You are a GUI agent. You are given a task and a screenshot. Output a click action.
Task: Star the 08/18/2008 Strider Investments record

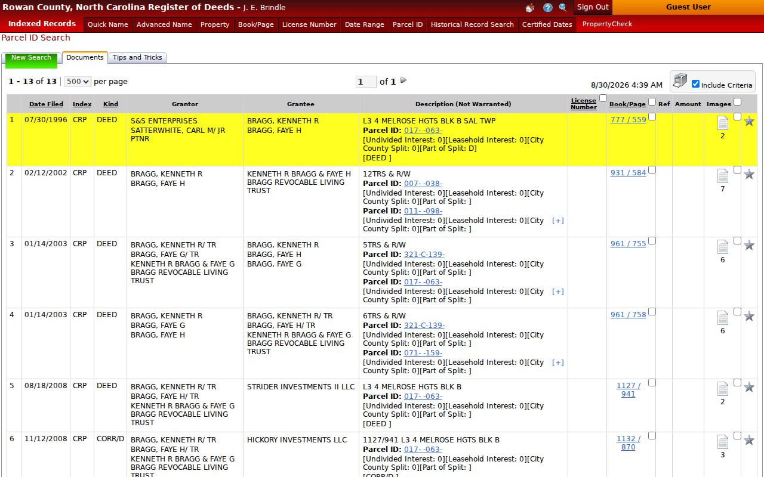coord(749,388)
